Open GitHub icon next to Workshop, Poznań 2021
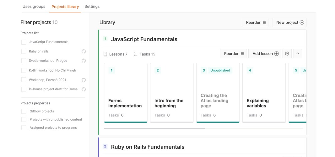Screen dimensions: 335x157 84,80
